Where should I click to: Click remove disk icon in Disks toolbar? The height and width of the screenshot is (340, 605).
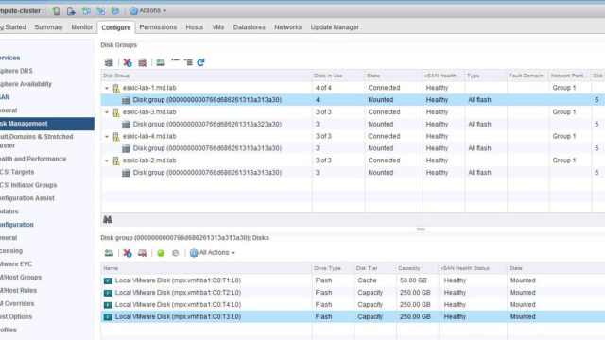(x=128, y=253)
